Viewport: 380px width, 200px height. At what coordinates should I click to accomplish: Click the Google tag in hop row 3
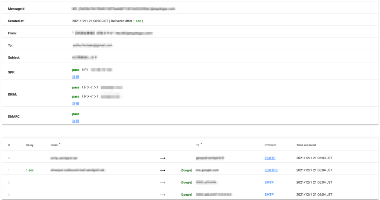(x=186, y=195)
